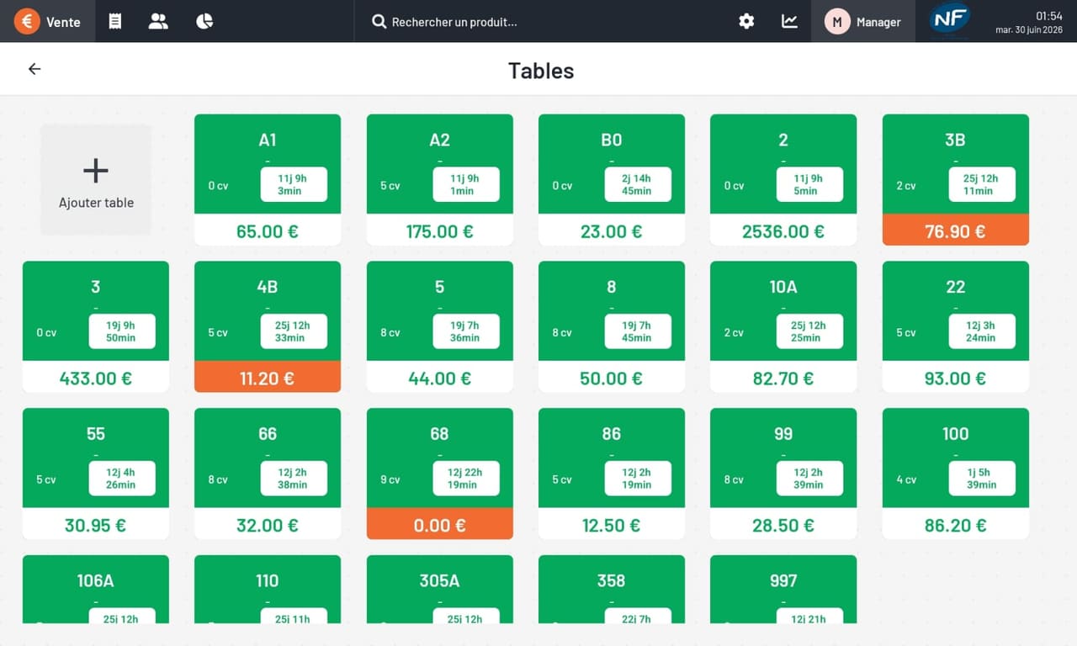Click the NF certification logo
This screenshot has height=646, width=1077.
[x=950, y=19]
